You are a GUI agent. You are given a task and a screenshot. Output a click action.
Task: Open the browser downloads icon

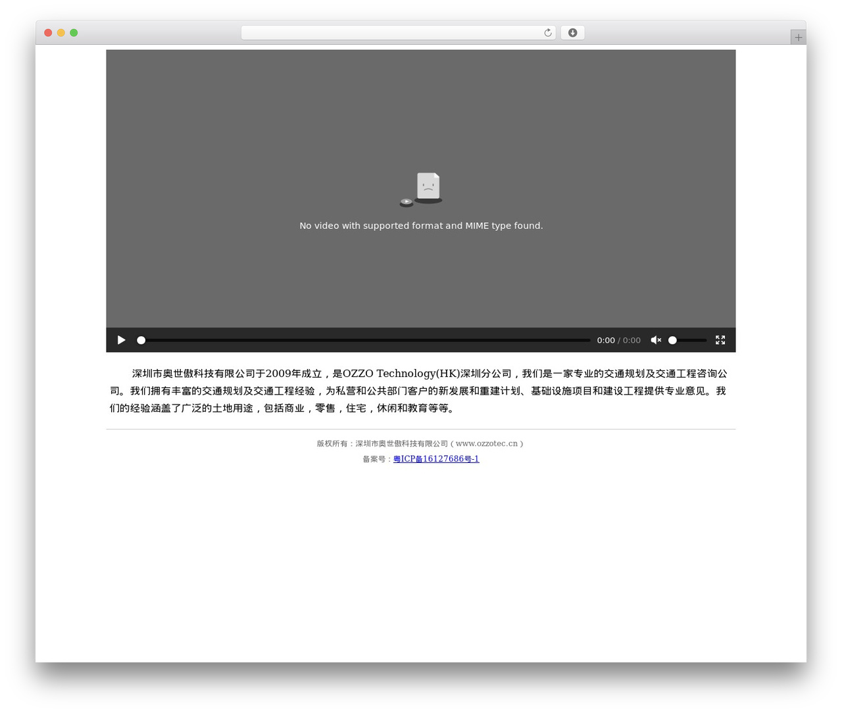click(x=572, y=33)
